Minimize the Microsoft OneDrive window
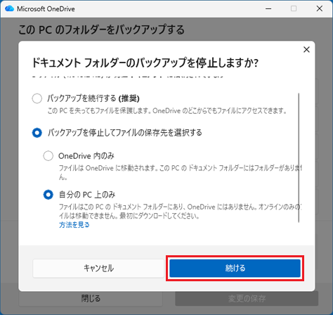 pyautogui.click(x=268, y=8)
